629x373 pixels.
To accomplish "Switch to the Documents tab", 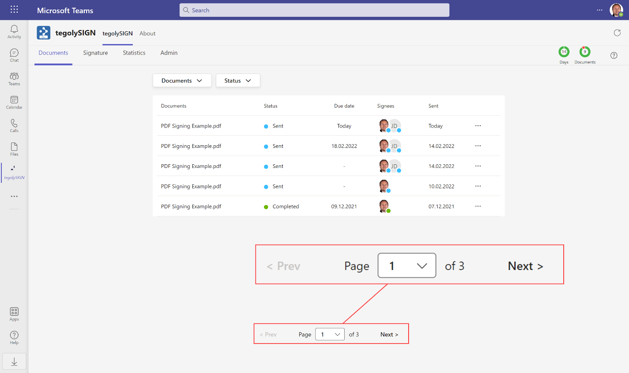I will pos(54,53).
